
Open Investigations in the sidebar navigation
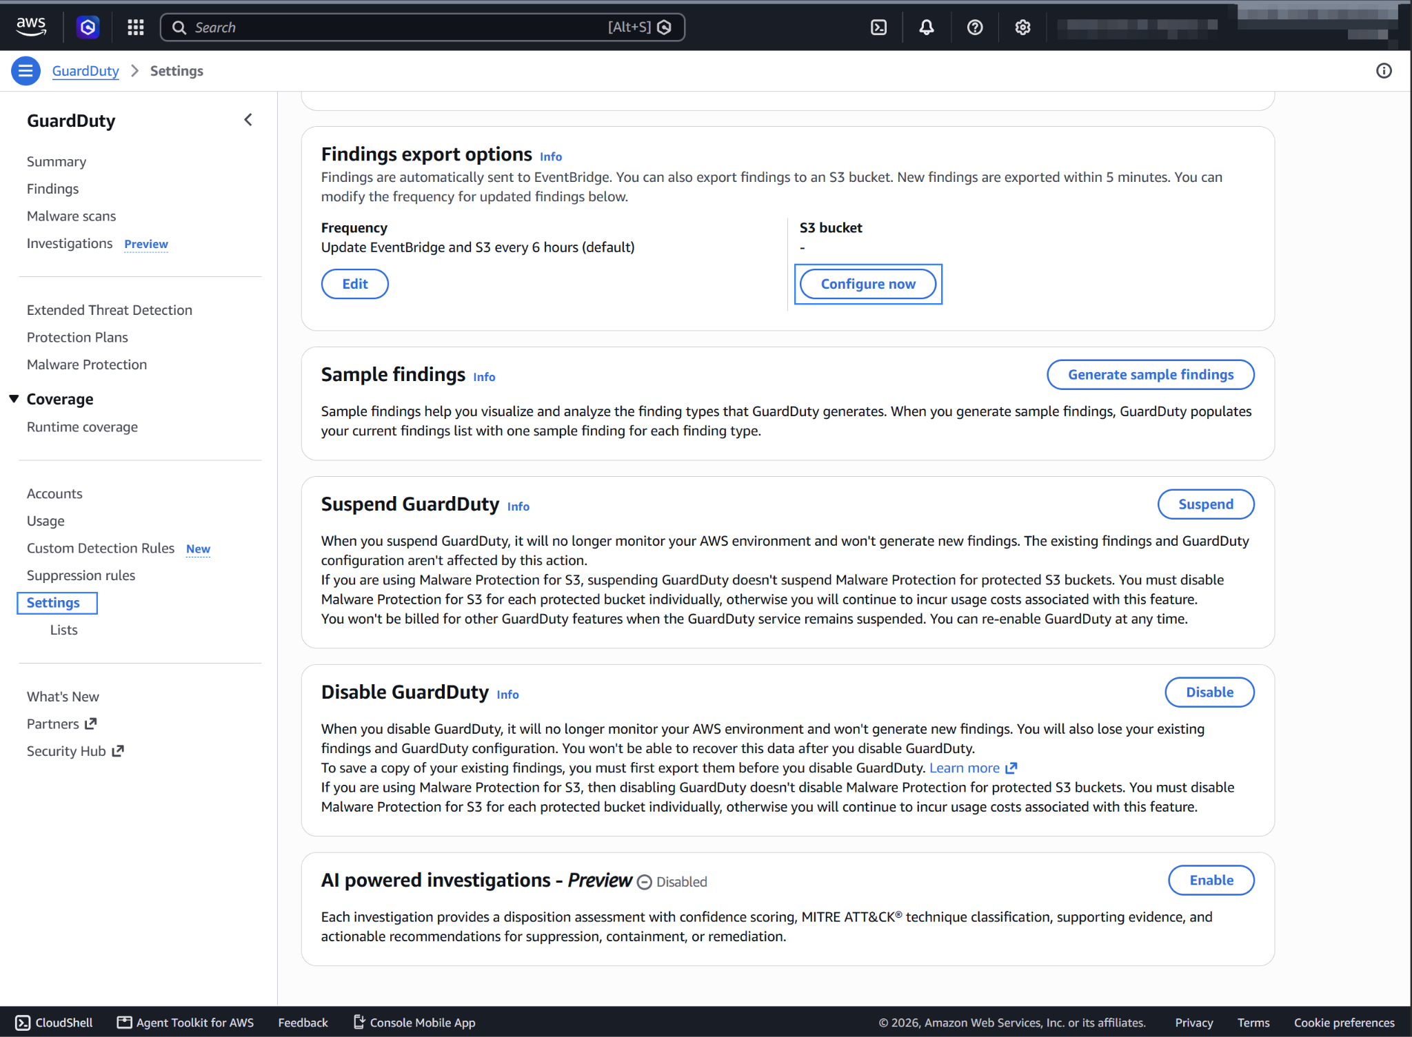tap(70, 243)
